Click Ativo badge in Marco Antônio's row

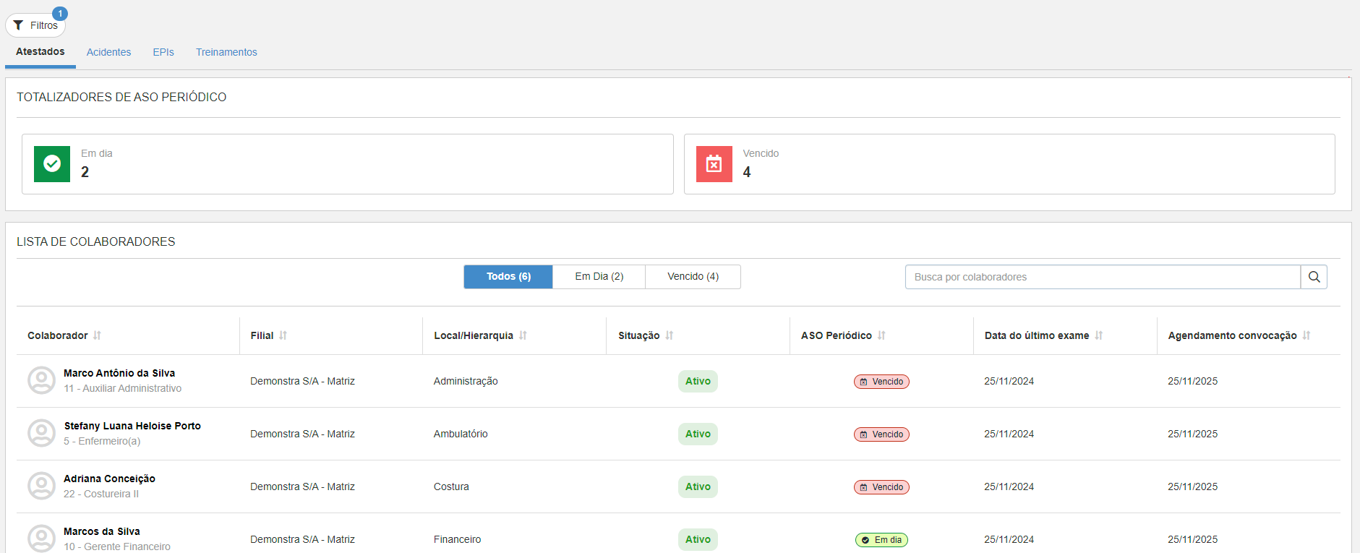[698, 381]
